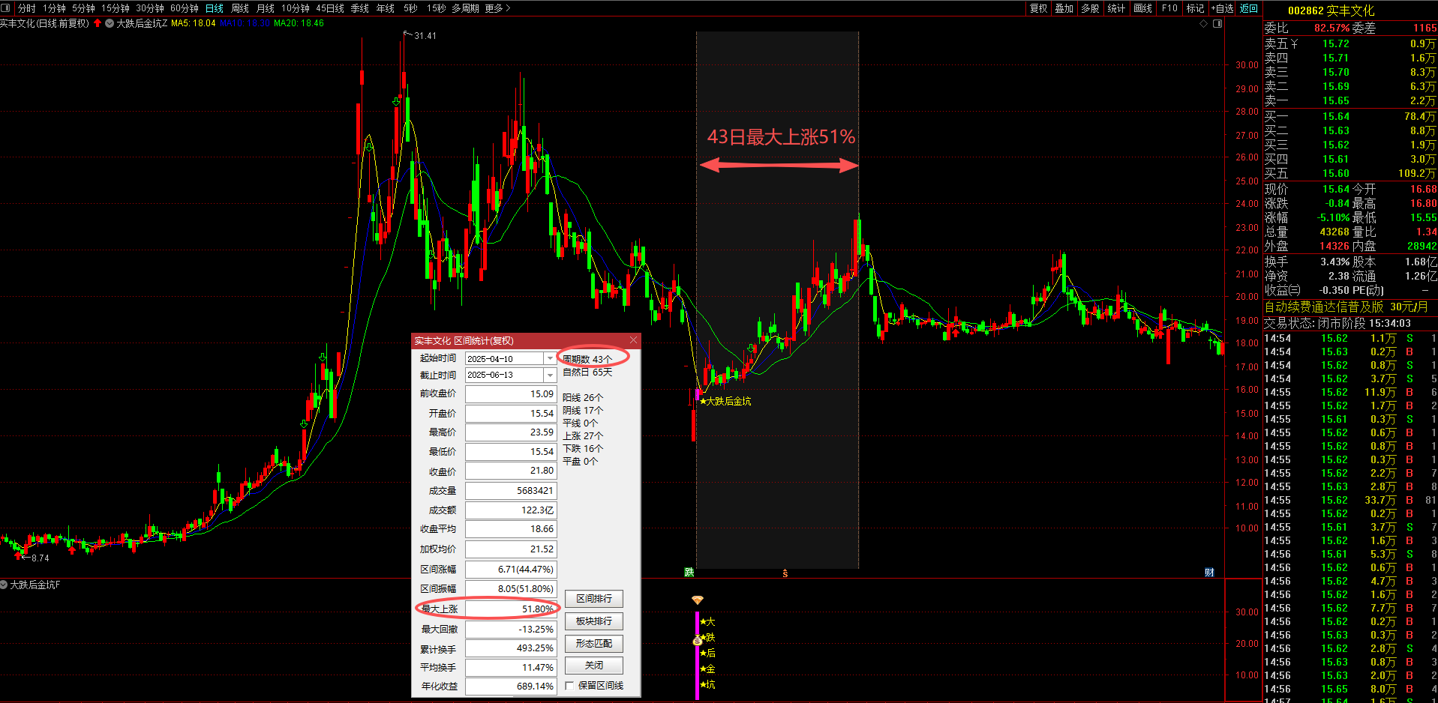This screenshot has height=703, width=1438.
Task: Click the orange diamond icon in the indicator pane
Action: (698, 600)
